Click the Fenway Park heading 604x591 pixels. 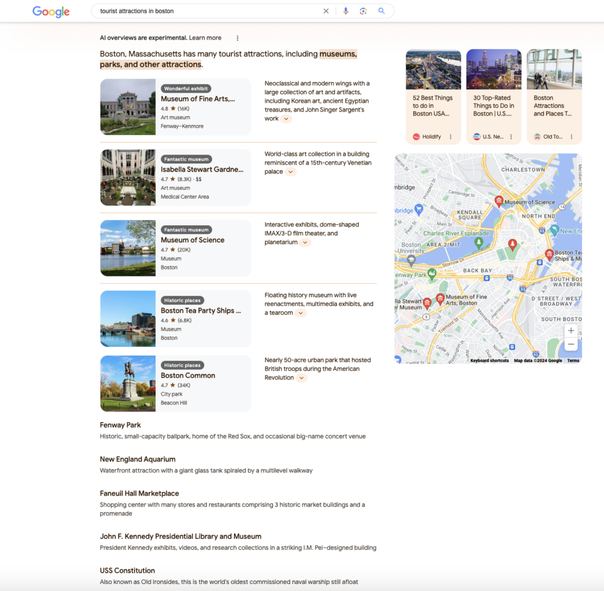(x=120, y=425)
